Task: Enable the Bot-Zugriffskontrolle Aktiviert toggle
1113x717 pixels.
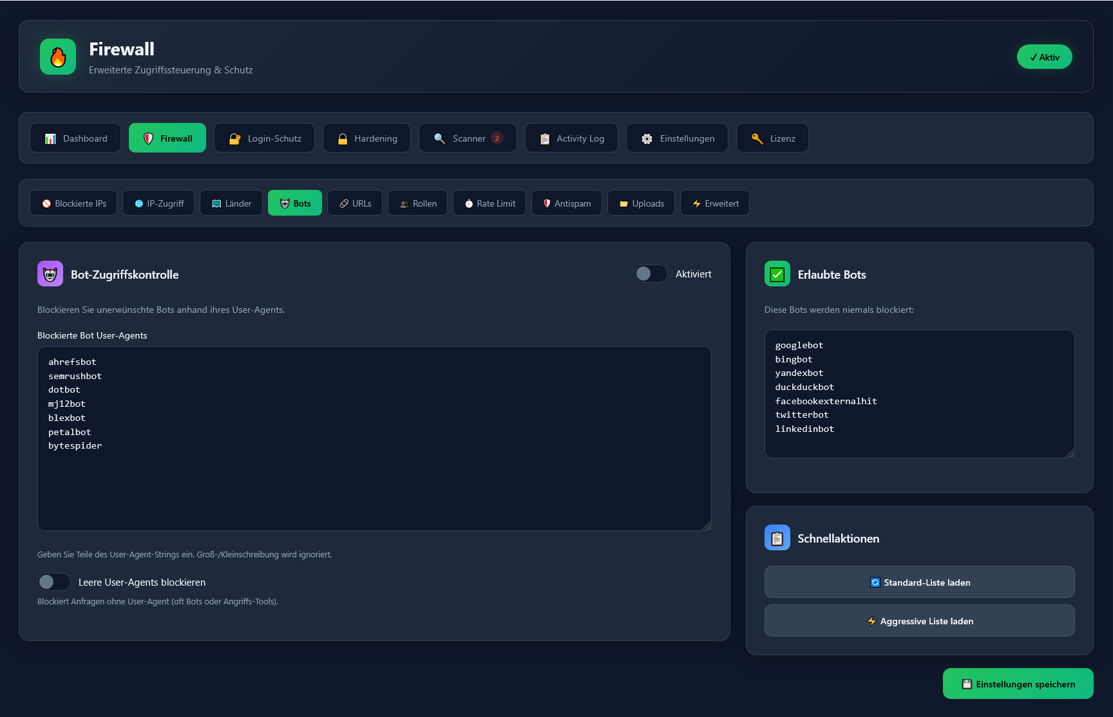Action: (x=651, y=274)
